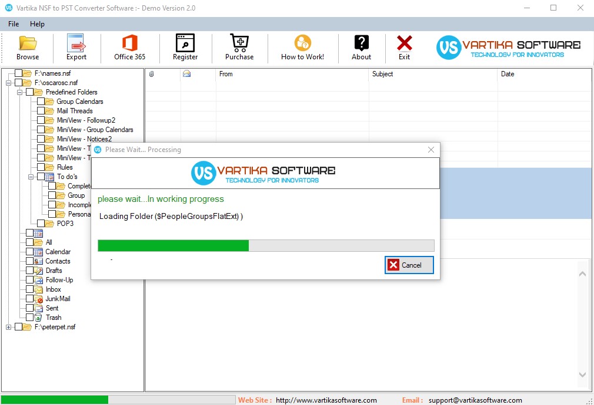Click the POP3 folder icon

pyautogui.click(x=49, y=224)
